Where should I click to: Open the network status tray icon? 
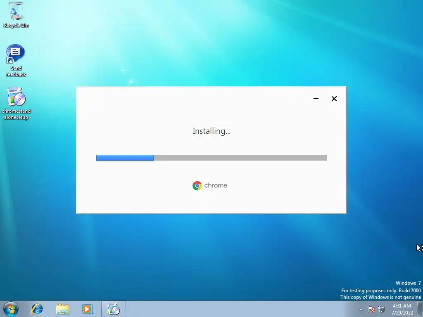click(x=381, y=309)
